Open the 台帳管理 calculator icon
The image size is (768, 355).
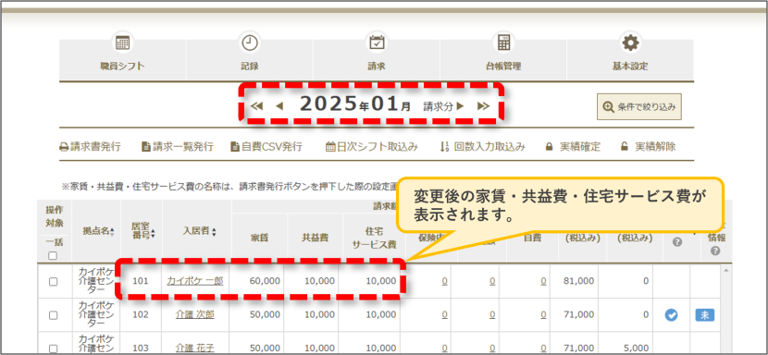coord(503,43)
